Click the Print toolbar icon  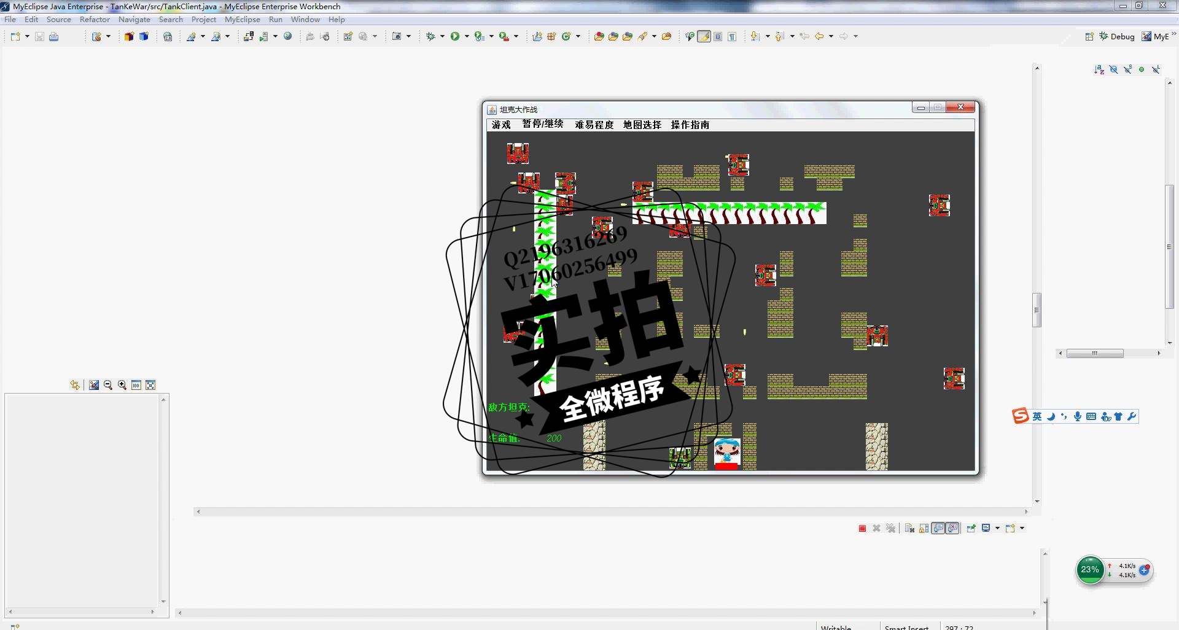point(54,36)
